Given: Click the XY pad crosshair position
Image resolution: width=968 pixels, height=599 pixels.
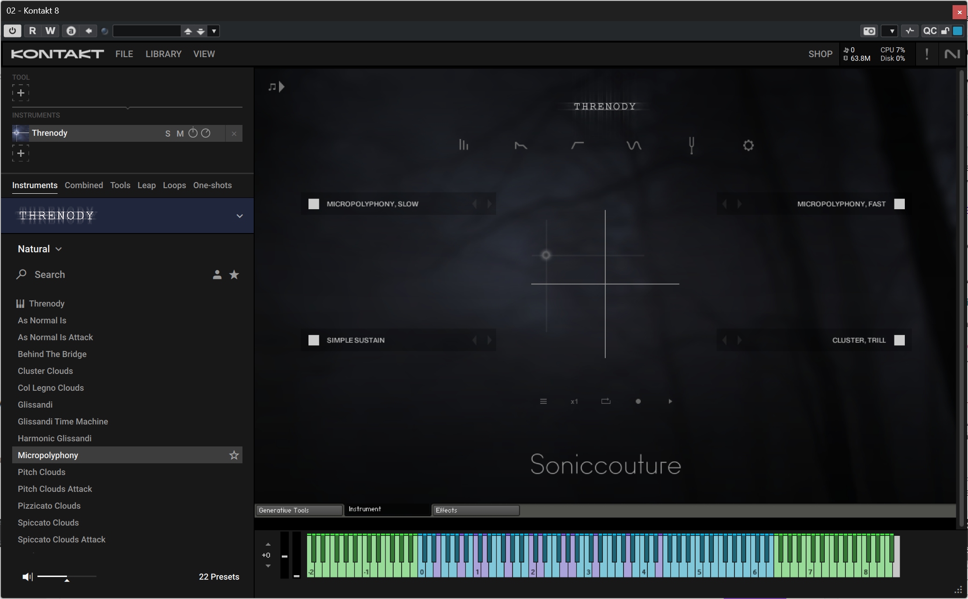Looking at the screenshot, I should tap(545, 255).
